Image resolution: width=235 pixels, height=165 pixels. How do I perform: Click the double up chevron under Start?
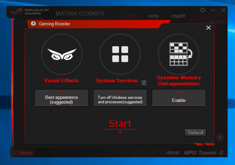point(120,133)
